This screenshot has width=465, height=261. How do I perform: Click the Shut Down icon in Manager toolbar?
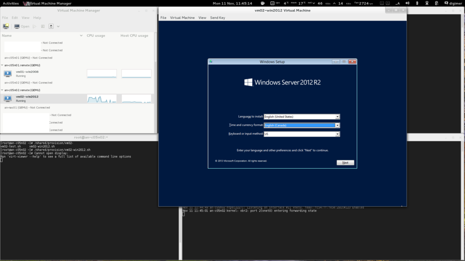(x=51, y=26)
